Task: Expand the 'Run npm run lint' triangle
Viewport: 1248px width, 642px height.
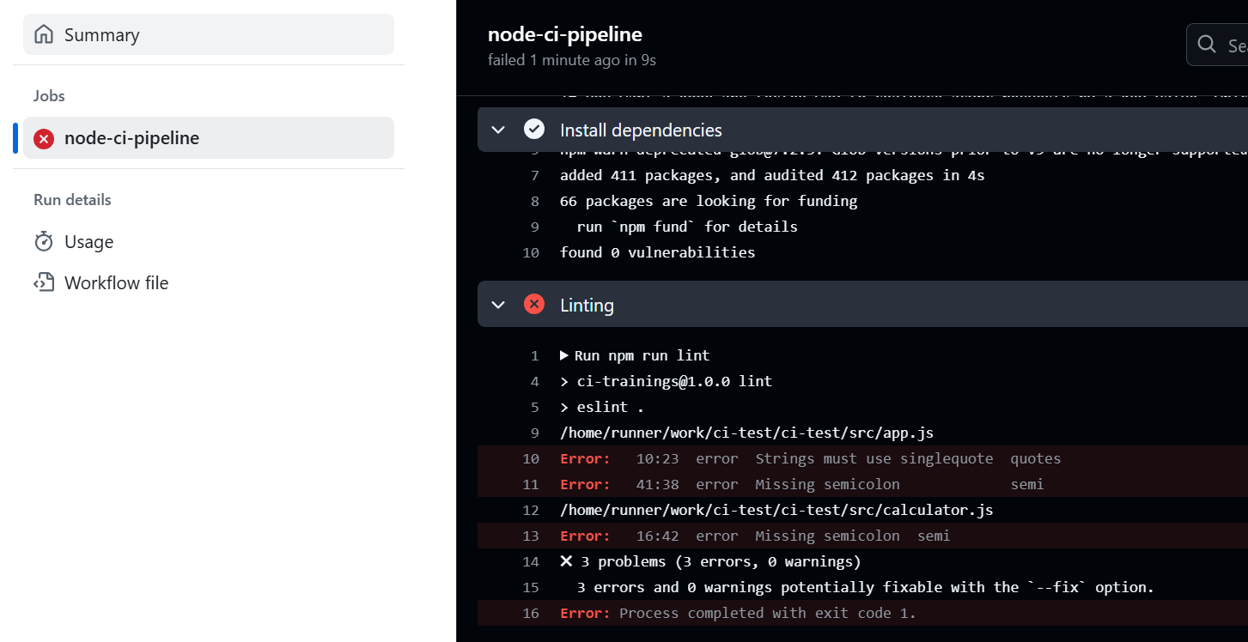Action: pos(564,355)
